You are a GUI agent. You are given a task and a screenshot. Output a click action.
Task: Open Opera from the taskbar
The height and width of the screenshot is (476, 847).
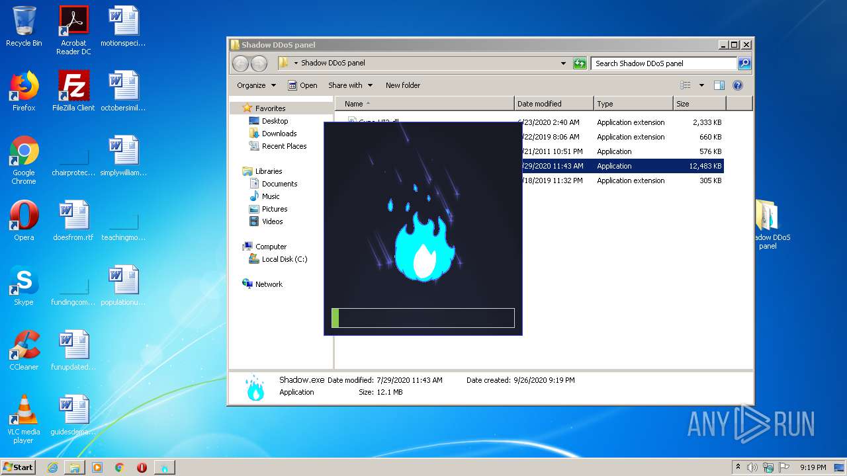click(x=142, y=467)
